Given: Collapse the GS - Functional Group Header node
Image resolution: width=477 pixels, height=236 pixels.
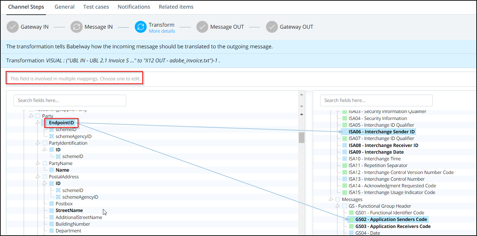Looking at the screenshot, I should (x=337, y=206).
